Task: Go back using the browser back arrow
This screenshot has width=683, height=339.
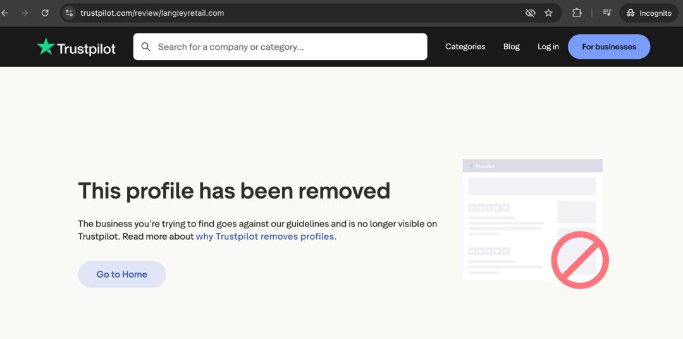Action: [5, 13]
